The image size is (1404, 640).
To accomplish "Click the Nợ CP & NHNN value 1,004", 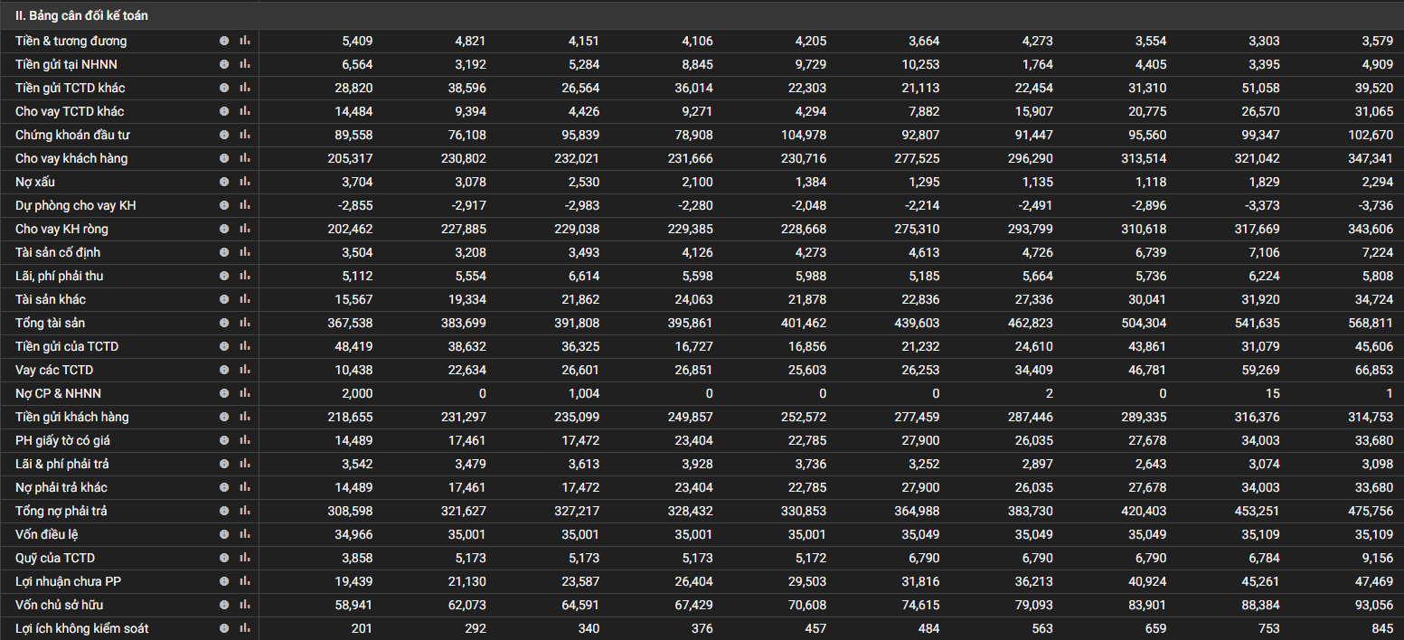I will [x=583, y=393].
